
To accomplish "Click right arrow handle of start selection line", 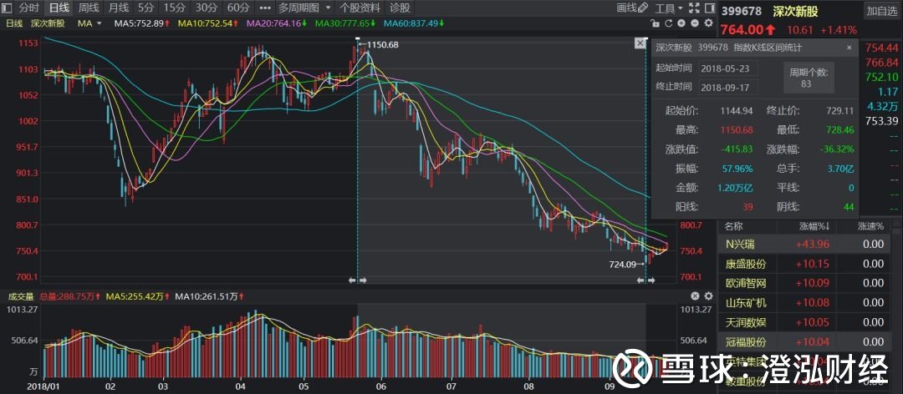I will 363,280.
